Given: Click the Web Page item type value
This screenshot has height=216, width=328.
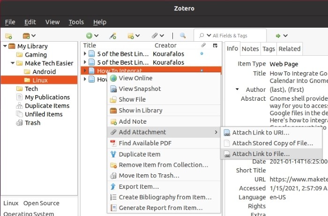Looking at the screenshot, I should tap(284, 64).
